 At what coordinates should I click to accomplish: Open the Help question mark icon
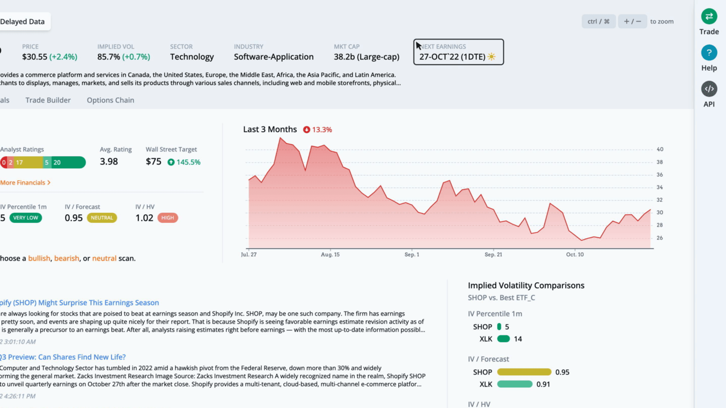tap(709, 53)
